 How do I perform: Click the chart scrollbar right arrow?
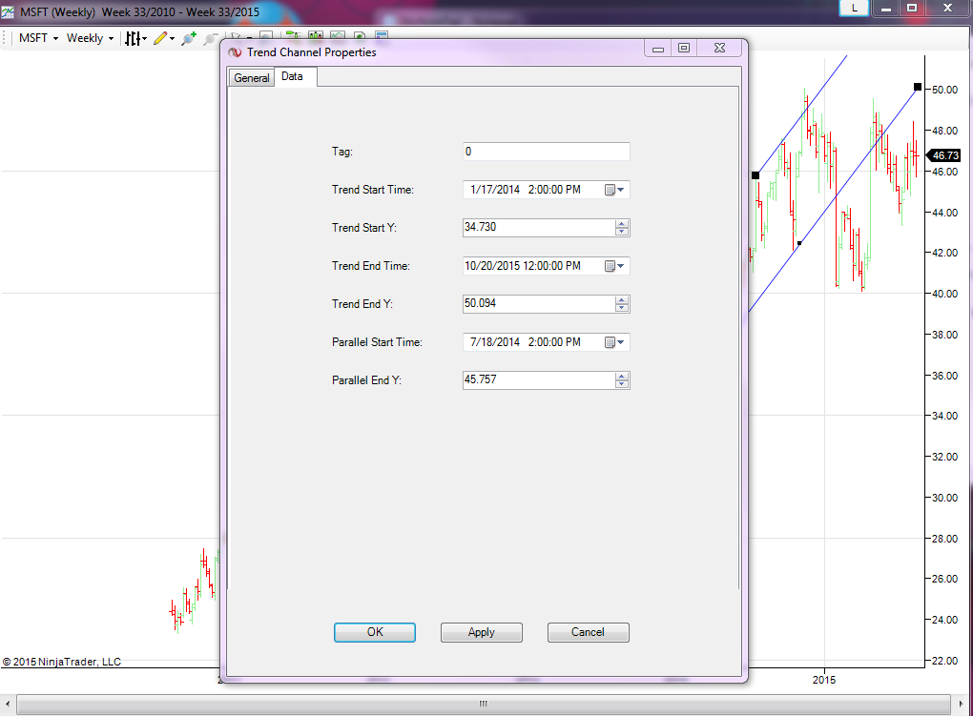coord(961,705)
